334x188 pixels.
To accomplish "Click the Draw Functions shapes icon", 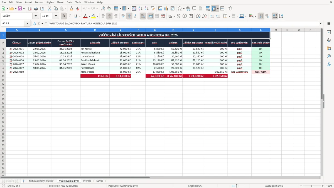I will [x=230, y=9].
